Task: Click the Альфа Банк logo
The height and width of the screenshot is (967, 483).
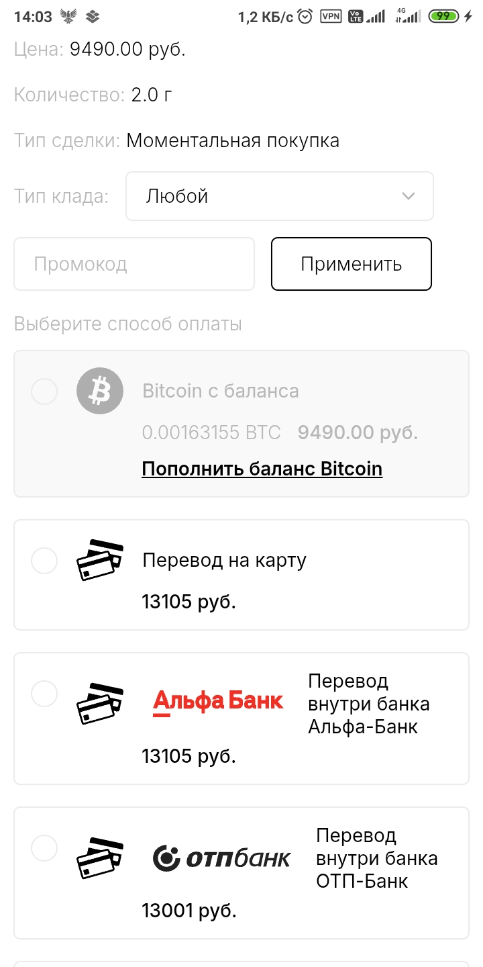Action: coord(218,701)
